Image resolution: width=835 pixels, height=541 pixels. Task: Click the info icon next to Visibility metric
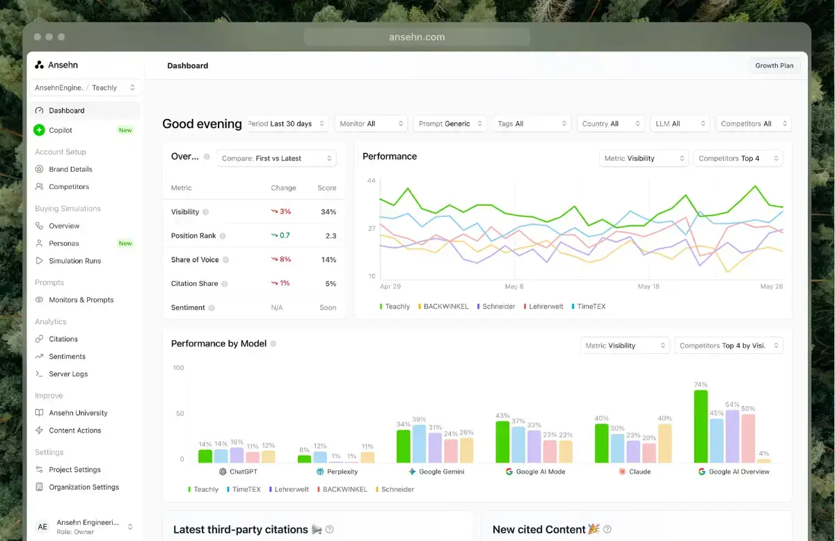[205, 212]
